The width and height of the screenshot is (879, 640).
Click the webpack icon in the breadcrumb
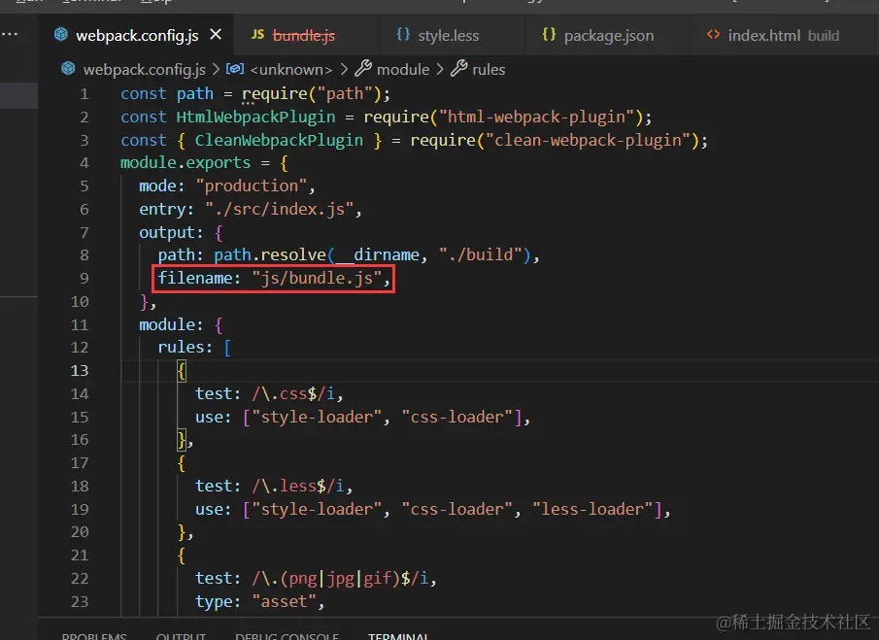tap(68, 68)
